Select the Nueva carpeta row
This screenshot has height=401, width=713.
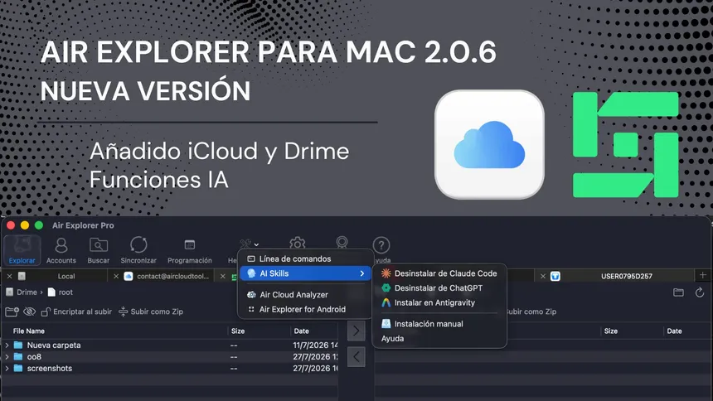coord(169,345)
